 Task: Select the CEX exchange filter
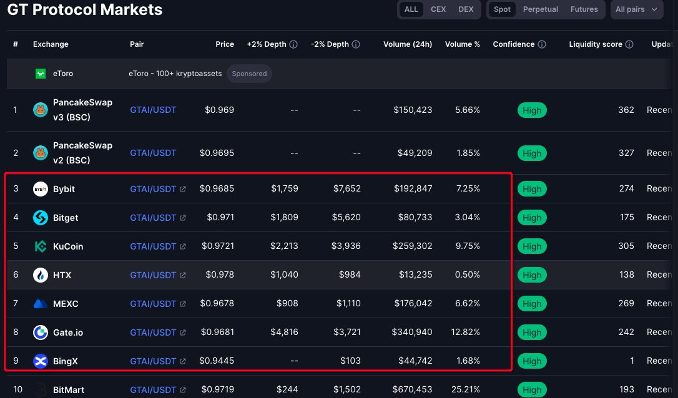[x=438, y=9]
